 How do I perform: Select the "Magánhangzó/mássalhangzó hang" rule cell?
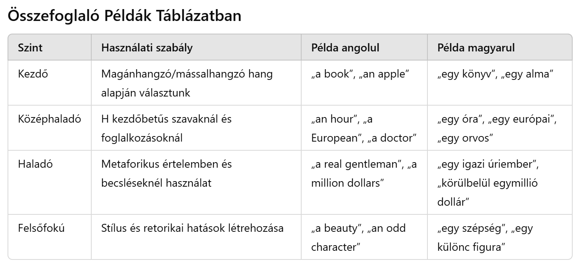187,83
